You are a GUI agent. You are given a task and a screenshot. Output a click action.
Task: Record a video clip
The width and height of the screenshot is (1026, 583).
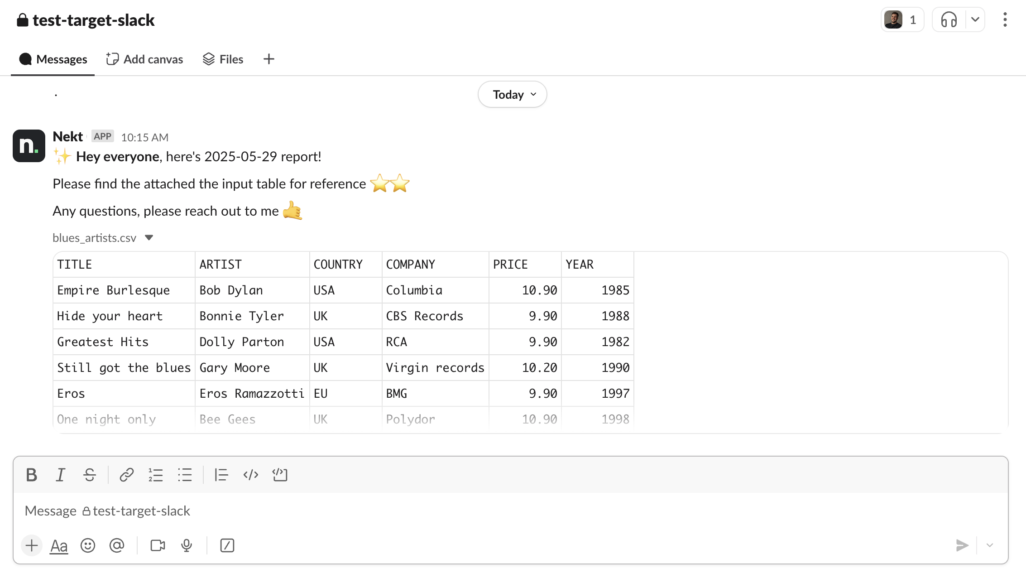click(158, 545)
